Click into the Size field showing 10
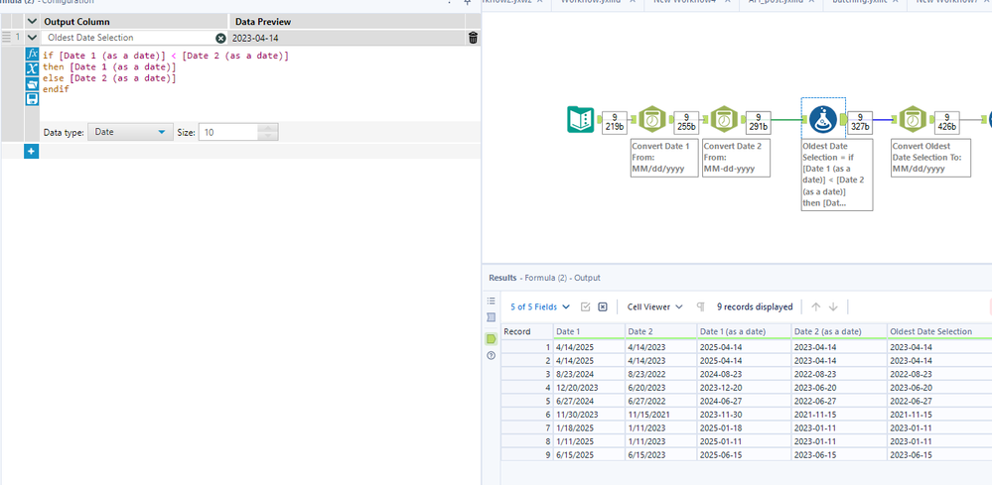 pos(228,132)
